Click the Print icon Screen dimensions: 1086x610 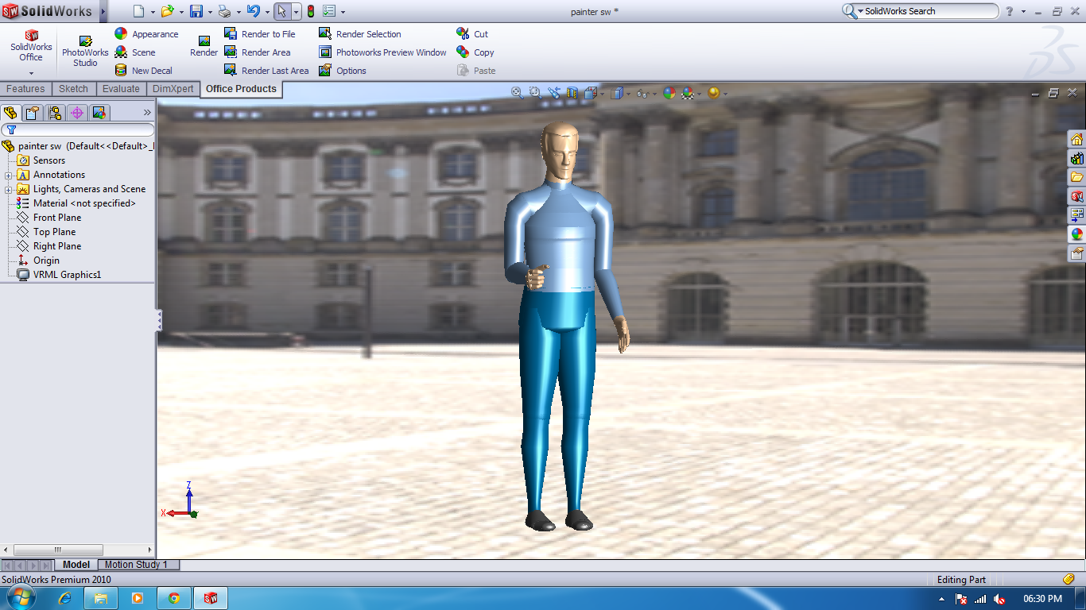click(224, 12)
